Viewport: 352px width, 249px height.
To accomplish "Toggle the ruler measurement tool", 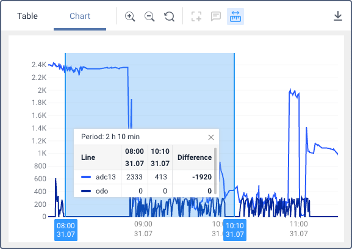I will point(235,16).
